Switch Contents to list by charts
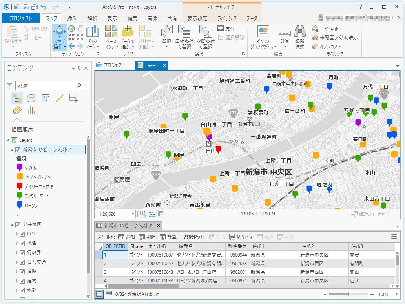Viewport: 405px width, 304px height. 31,110
